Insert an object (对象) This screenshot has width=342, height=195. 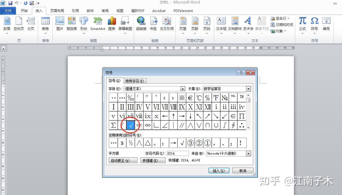278,31
